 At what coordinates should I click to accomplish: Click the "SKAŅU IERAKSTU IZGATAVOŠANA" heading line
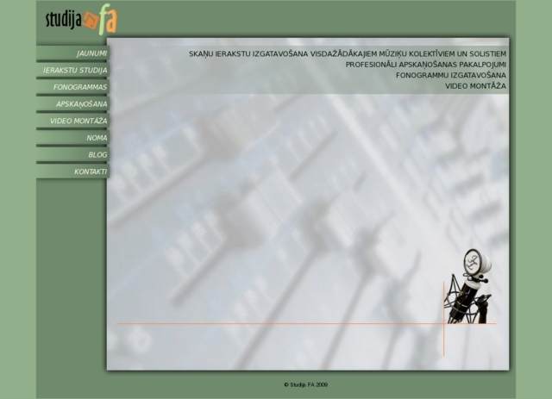(x=347, y=54)
